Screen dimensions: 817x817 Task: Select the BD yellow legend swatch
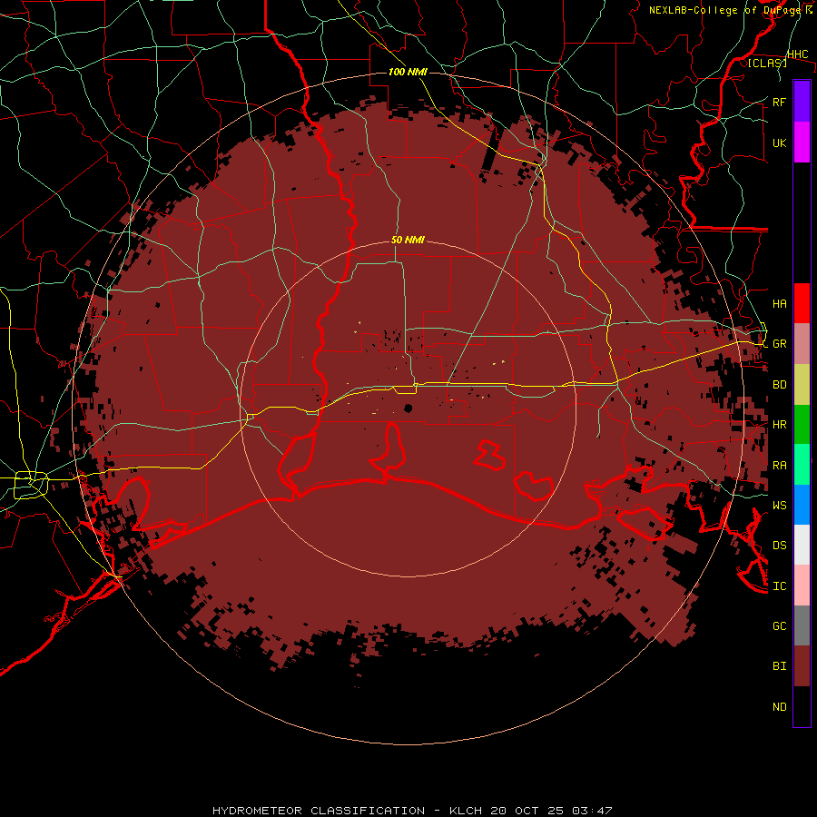point(802,385)
